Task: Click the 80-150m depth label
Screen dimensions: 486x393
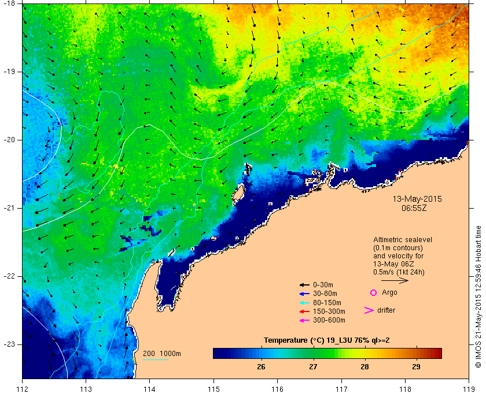Action: click(x=327, y=303)
